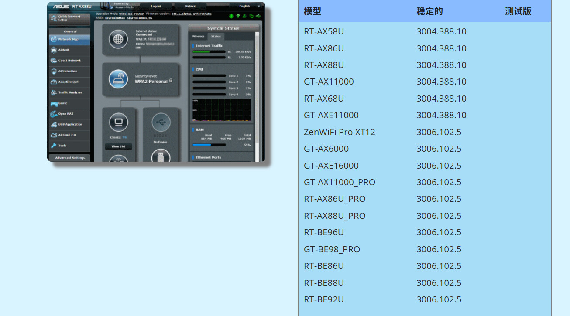The image size is (570, 316).
Task: Open AiProtection shield icon in sidebar
Action: (54, 71)
